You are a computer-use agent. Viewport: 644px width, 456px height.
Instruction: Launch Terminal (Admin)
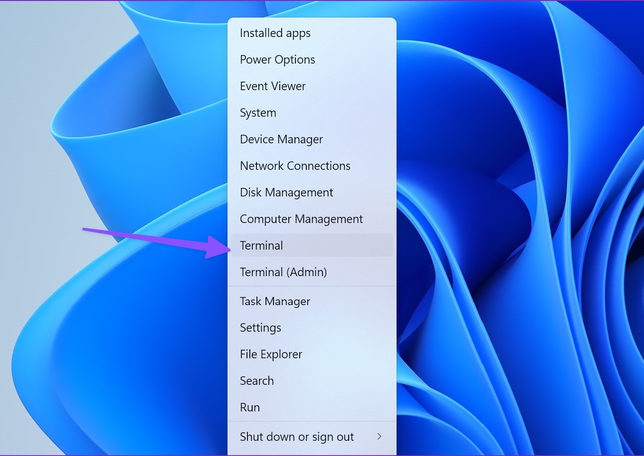coord(284,272)
